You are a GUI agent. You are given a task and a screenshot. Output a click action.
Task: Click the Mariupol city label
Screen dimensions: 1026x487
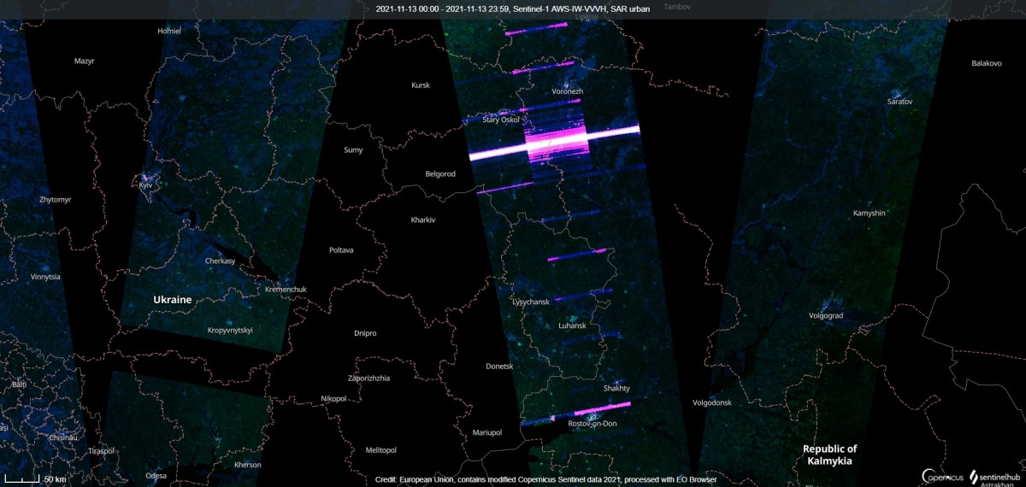[487, 432]
